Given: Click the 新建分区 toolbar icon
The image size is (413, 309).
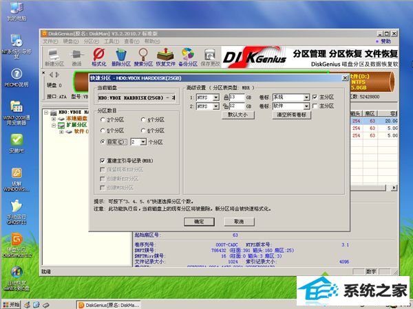Looking at the screenshot, I should point(54,57).
